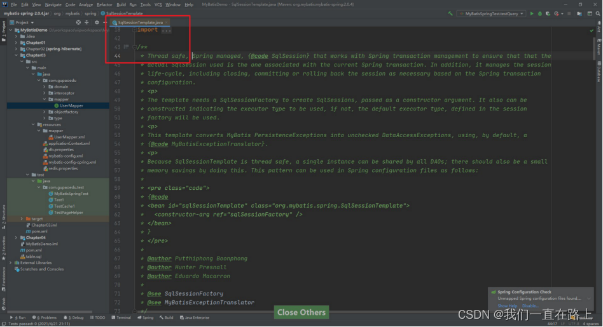The width and height of the screenshot is (603, 327).
Task: Open the File menu
Action: point(14,4)
